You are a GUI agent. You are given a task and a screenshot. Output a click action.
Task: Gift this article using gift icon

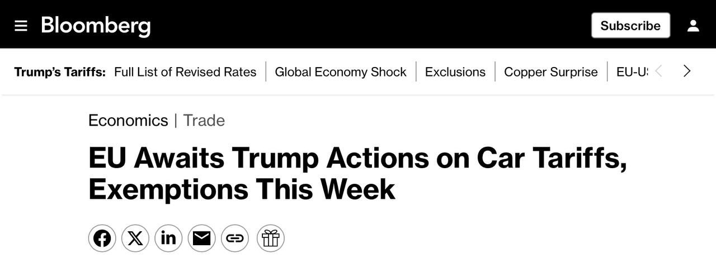[x=271, y=239]
